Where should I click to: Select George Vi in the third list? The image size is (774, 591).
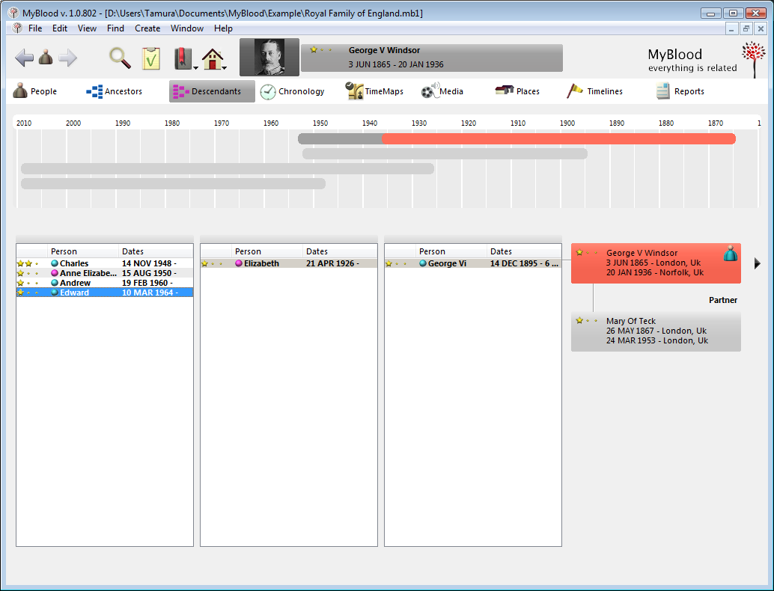click(x=473, y=263)
